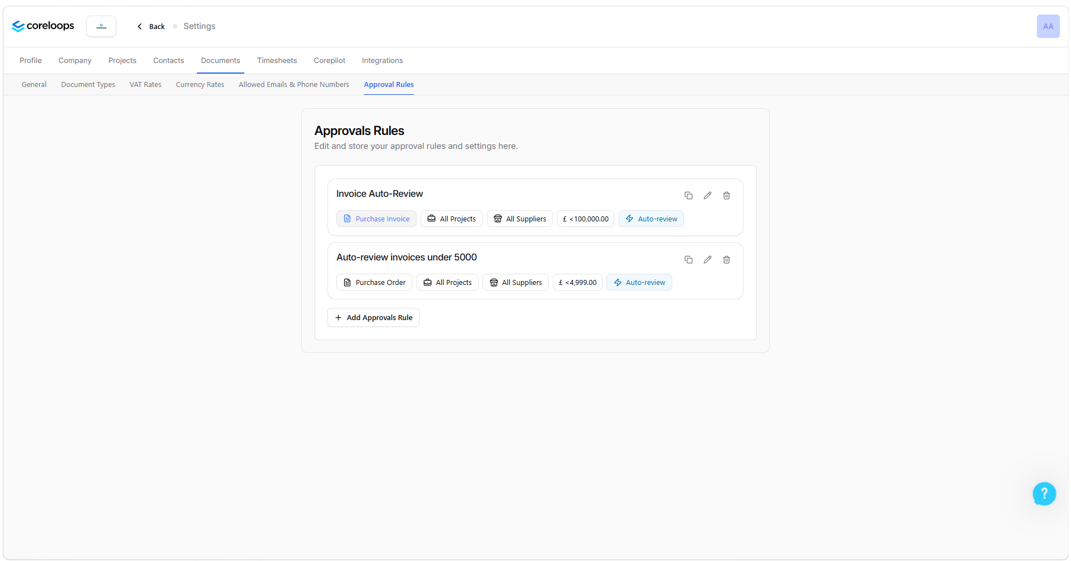1071x561 pixels.
Task: Edit the Invoice Auto-Review rule
Action: click(707, 196)
